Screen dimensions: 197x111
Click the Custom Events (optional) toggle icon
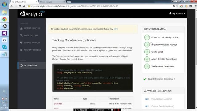(x=147, y=106)
